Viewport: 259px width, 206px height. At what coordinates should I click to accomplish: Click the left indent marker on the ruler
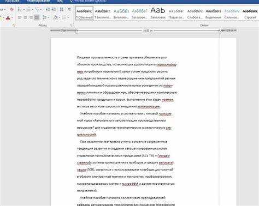[76, 31]
